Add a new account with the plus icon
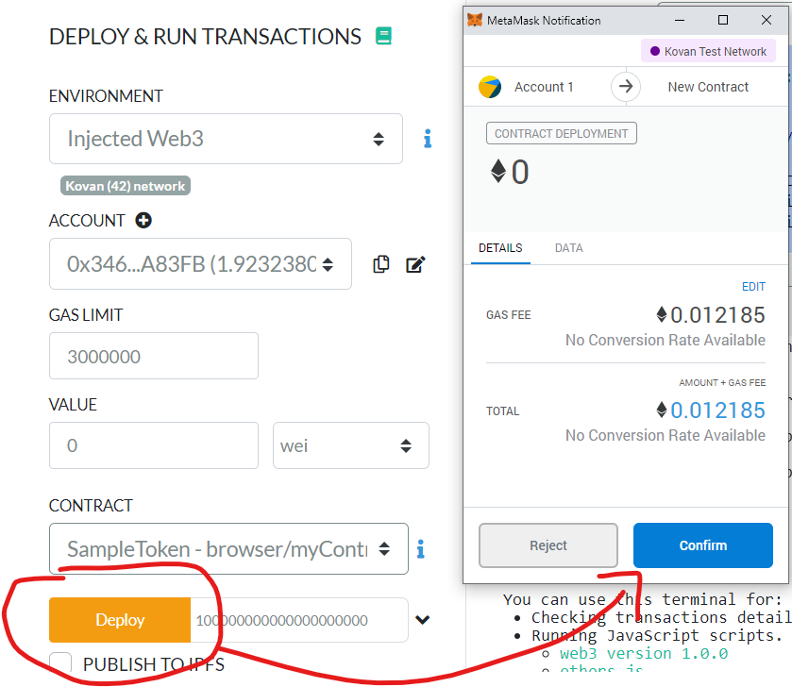The height and width of the screenshot is (687, 792). click(143, 221)
